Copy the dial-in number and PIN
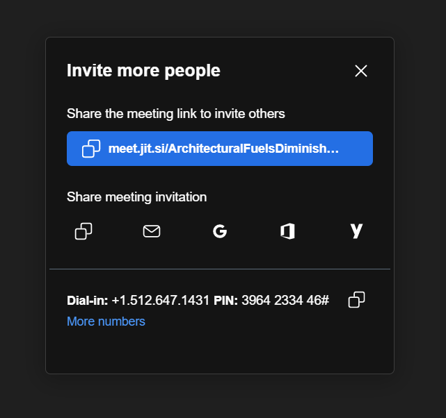 tap(356, 300)
